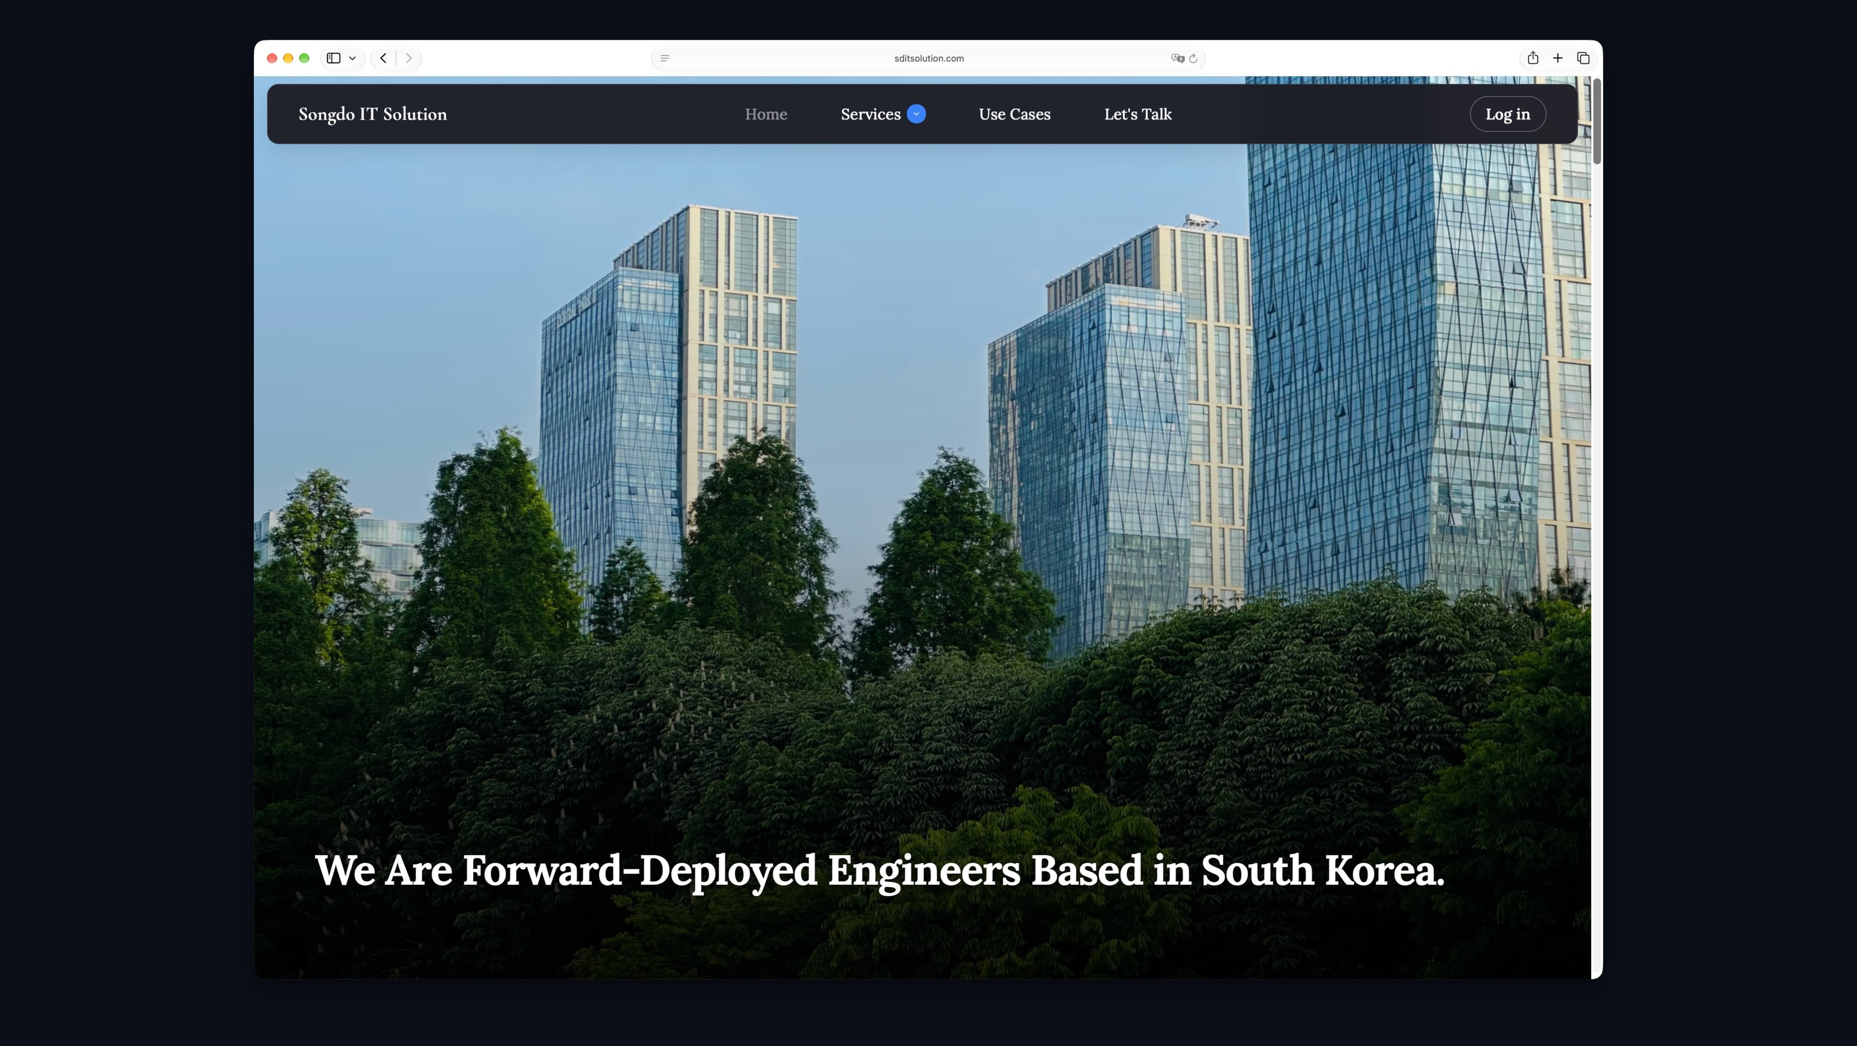Open the Use Cases nav item
1857x1046 pixels.
click(x=1014, y=114)
